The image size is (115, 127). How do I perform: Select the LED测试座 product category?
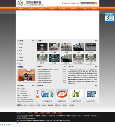[x=21, y=44]
